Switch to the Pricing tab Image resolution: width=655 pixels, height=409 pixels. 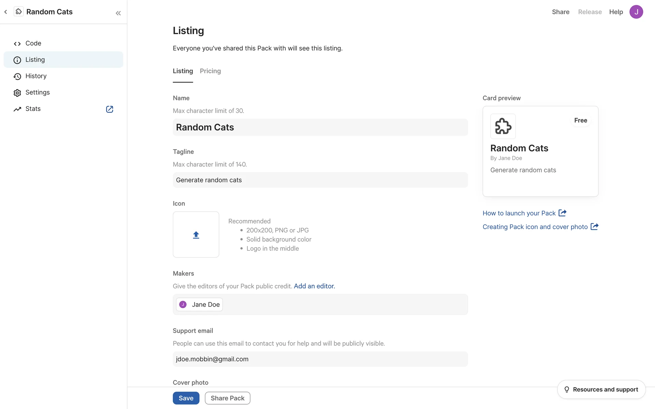210,71
